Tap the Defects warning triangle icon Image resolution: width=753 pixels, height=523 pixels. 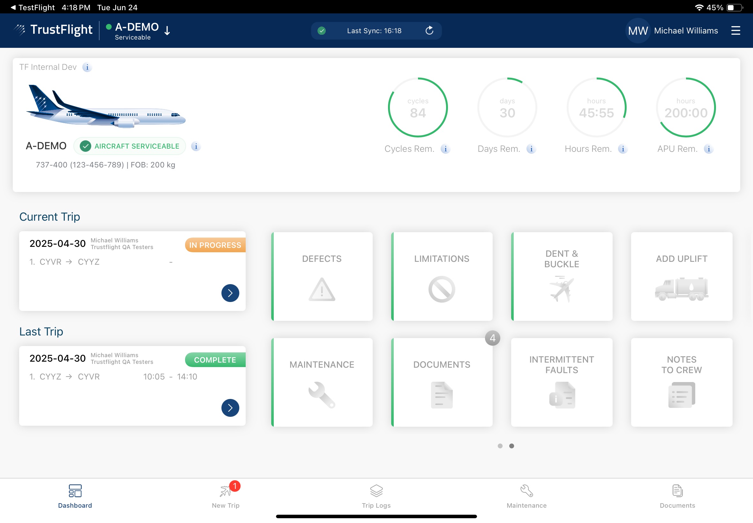pyautogui.click(x=322, y=289)
